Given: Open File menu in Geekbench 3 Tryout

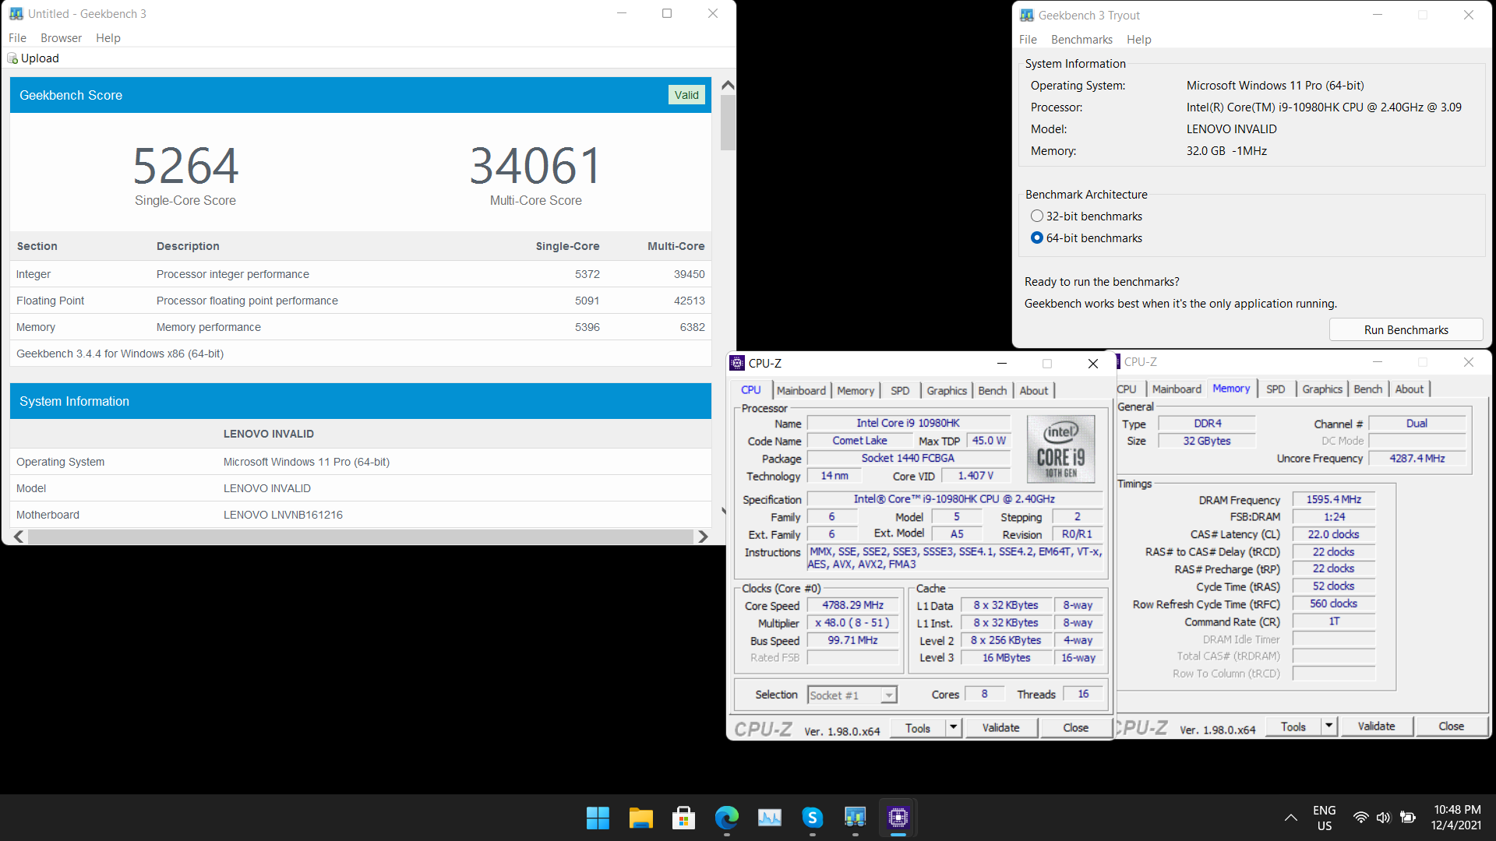Looking at the screenshot, I should tap(1028, 40).
